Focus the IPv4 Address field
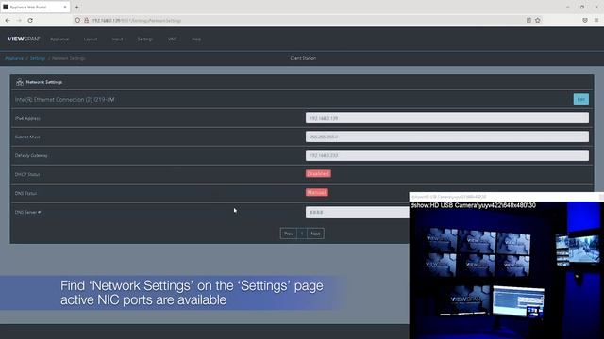 (x=446, y=118)
